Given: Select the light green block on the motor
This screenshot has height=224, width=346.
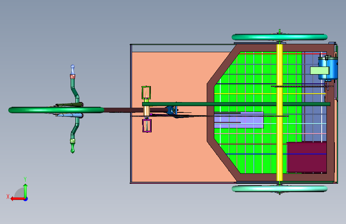Looking at the screenshot, I should tap(320, 71).
